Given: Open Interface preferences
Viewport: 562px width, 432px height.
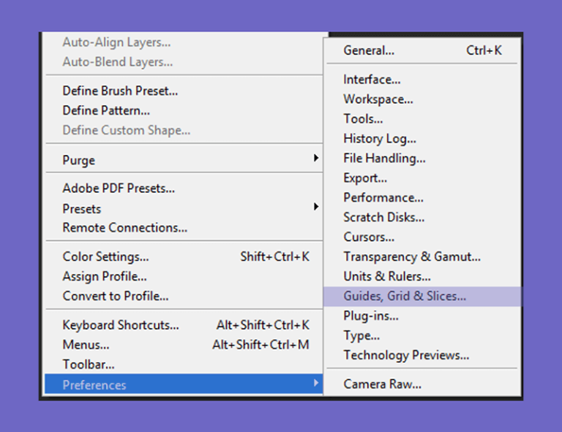Looking at the screenshot, I should tap(422, 80).
